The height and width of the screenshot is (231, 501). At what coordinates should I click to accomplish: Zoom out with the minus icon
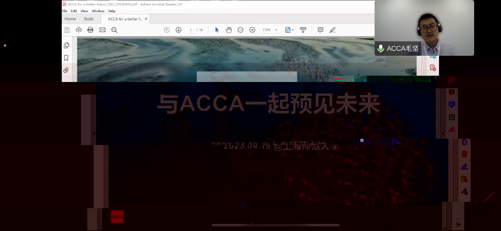coord(241,30)
